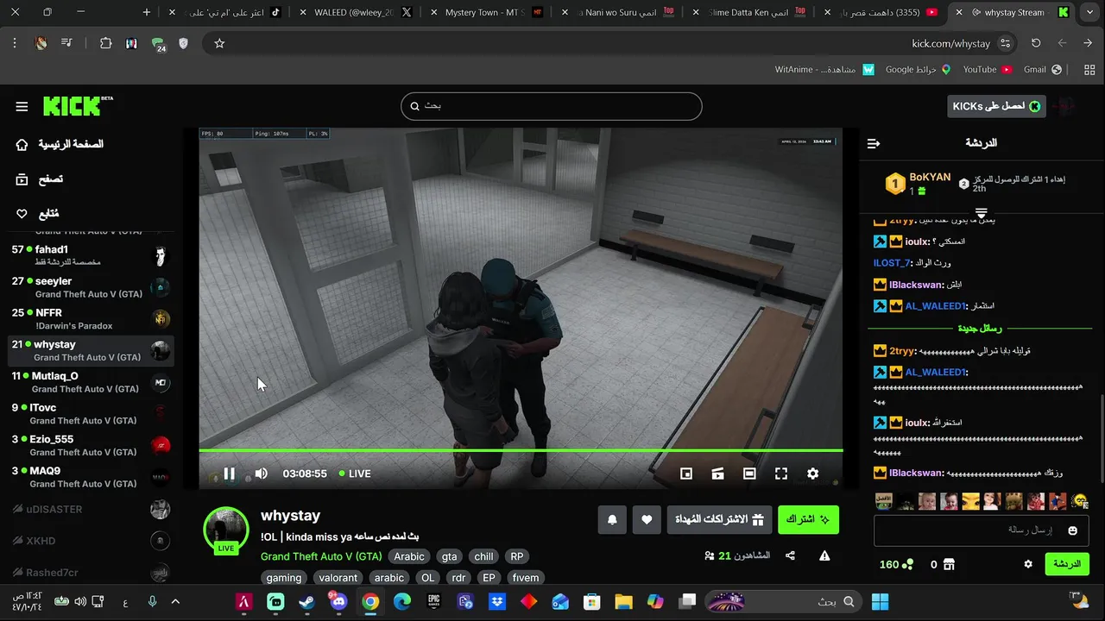
Task: Bookmark page with star icon
Action: [x=219, y=43]
